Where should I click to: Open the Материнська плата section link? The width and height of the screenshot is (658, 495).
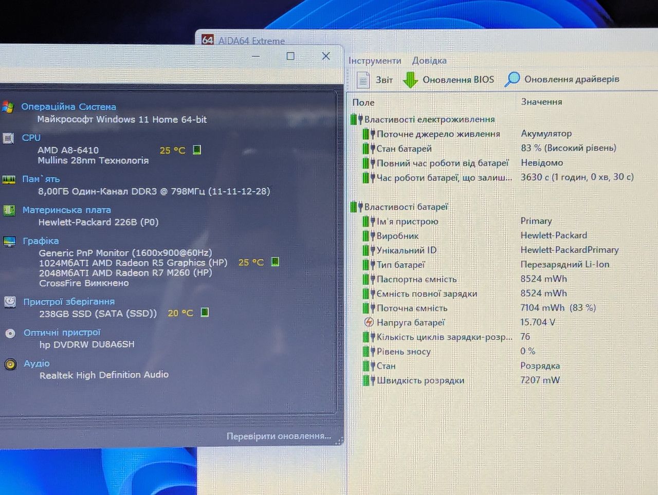coord(67,210)
